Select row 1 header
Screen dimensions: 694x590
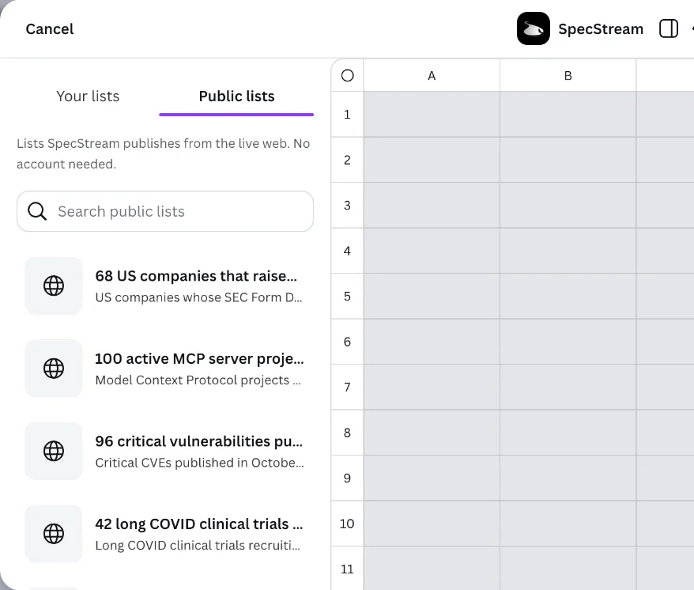click(348, 114)
